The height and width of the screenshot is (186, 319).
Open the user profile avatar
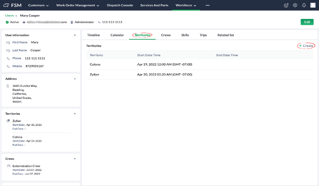[x=313, y=5]
